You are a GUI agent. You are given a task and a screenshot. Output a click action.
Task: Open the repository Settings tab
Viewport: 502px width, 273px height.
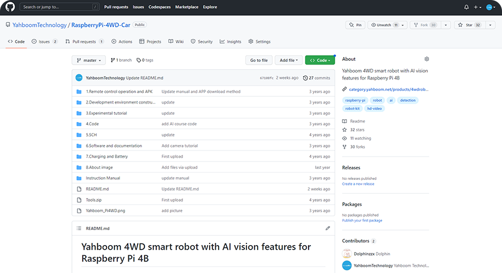[x=259, y=42]
